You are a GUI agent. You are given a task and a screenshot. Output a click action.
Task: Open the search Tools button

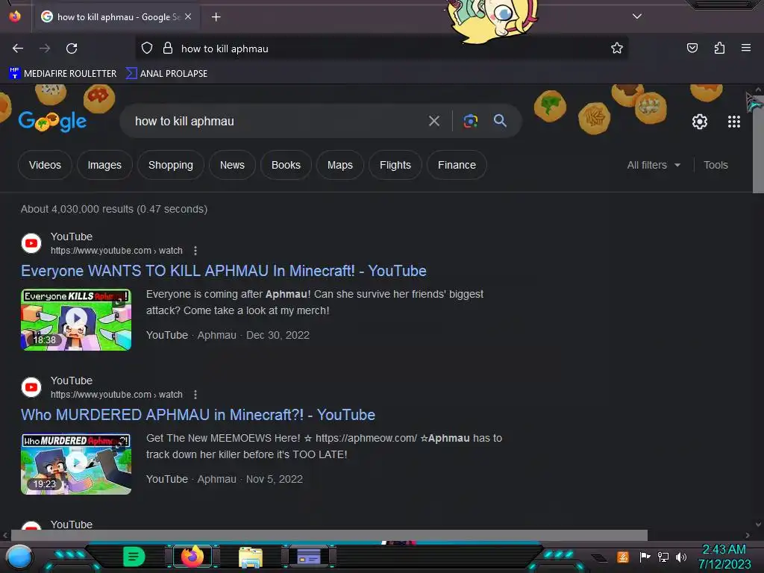(716, 165)
